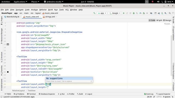Open the Project Structure folder icon

(151, 13)
